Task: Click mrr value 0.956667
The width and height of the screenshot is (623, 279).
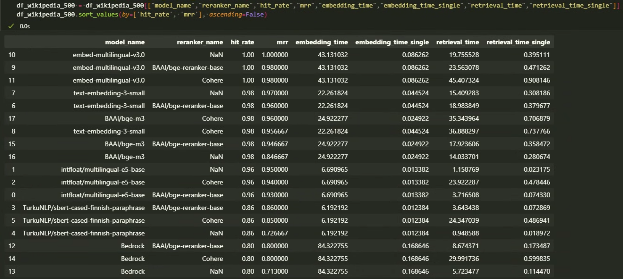Action: point(275,131)
